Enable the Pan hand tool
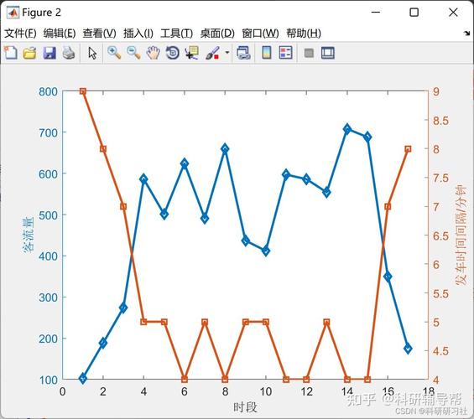The height and width of the screenshot is (419, 474). click(x=154, y=53)
